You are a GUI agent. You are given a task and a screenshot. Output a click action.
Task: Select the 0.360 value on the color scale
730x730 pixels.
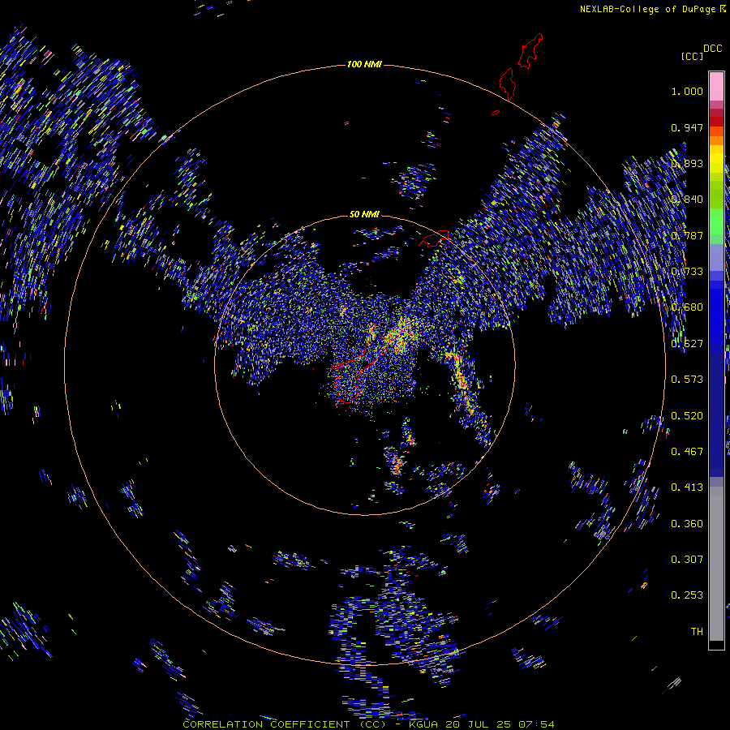(x=687, y=524)
